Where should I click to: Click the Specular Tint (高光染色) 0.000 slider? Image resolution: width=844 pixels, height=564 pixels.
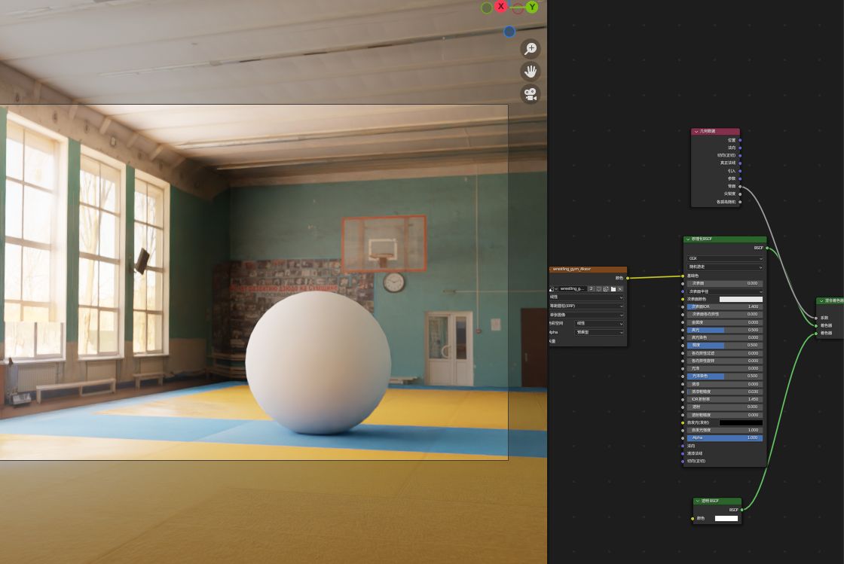click(725, 337)
